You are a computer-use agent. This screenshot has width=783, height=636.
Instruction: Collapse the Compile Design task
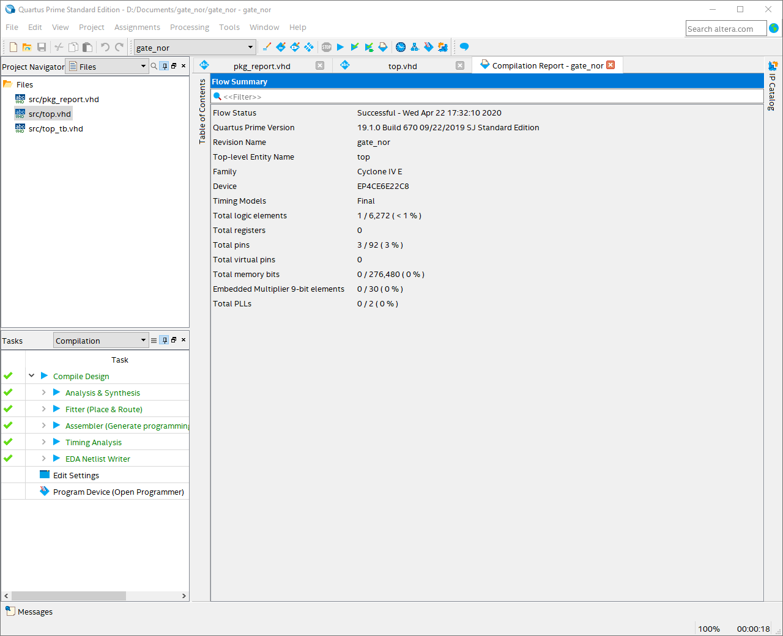[31, 375]
